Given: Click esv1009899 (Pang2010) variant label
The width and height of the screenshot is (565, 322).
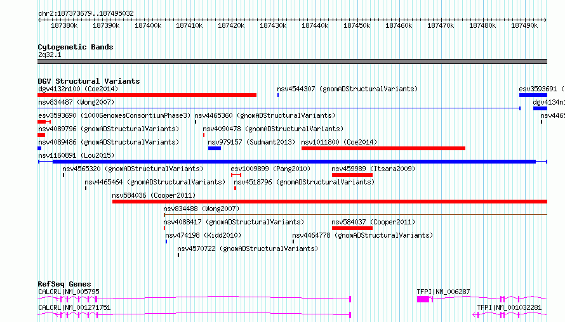Looking at the screenshot, I should [x=270, y=169].
